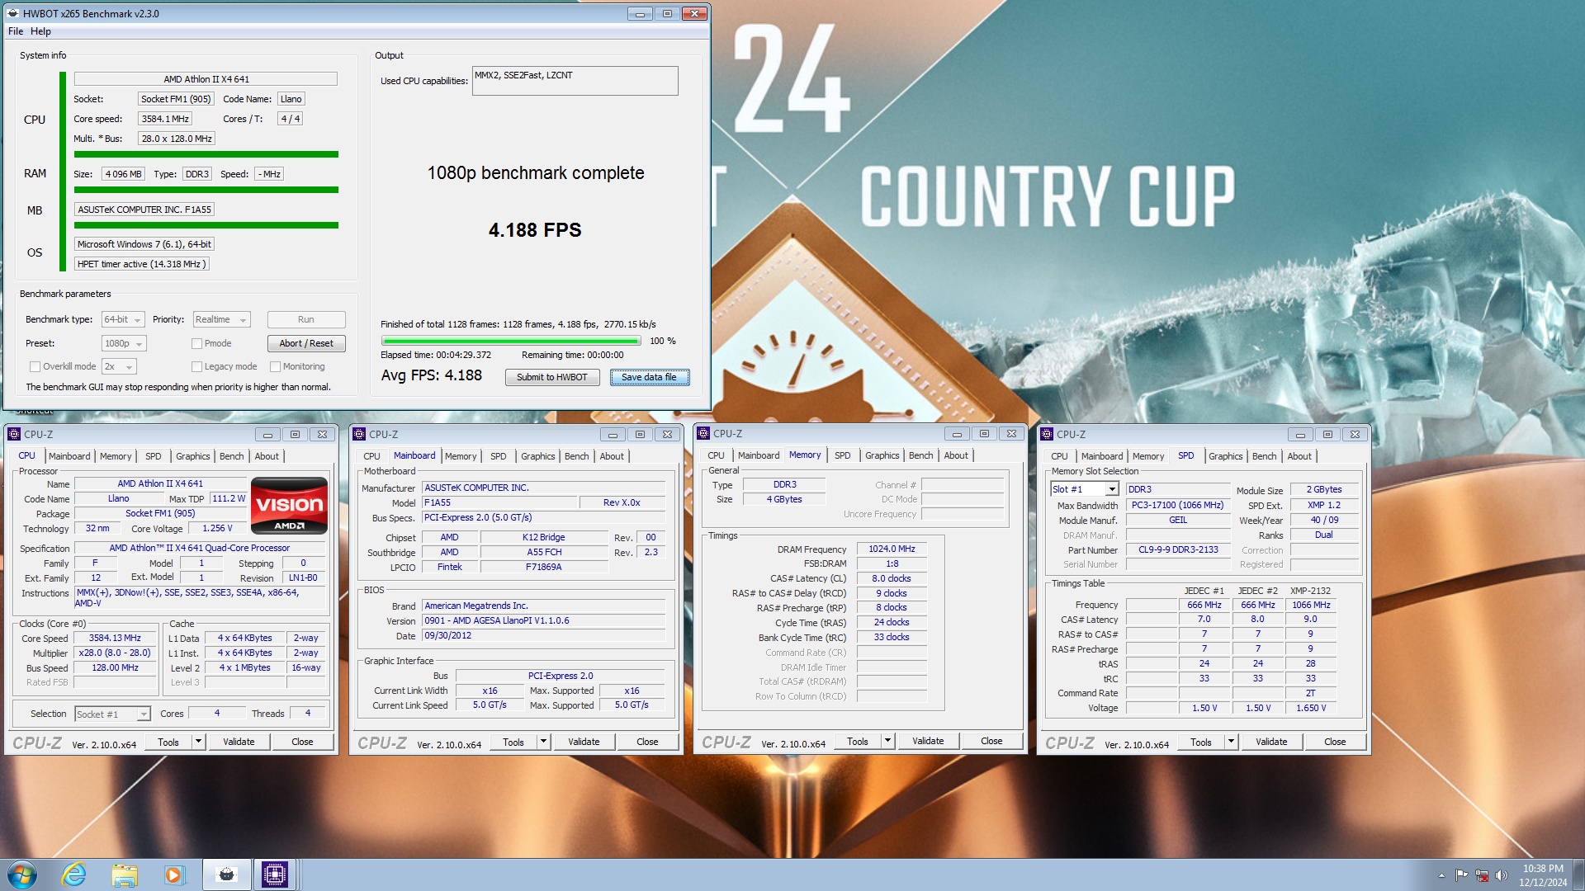Click the Used CPU capabilities text box
This screenshot has height=891, width=1585.
tap(575, 81)
